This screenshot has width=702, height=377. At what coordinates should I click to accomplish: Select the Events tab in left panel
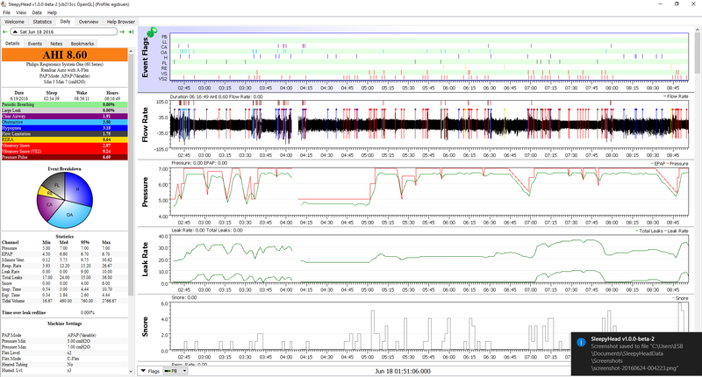click(x=35, y=43)
